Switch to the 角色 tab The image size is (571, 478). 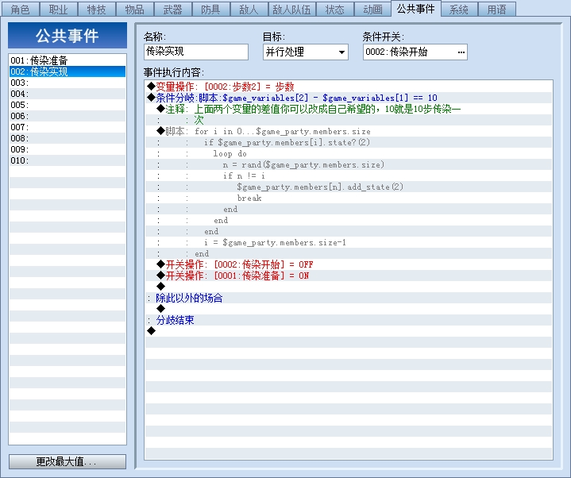[x=21, y=10]
